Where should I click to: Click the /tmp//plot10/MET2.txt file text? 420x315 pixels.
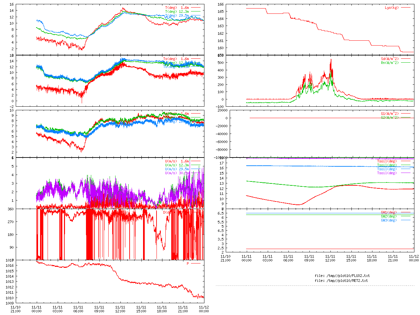(x=341, y=281)
